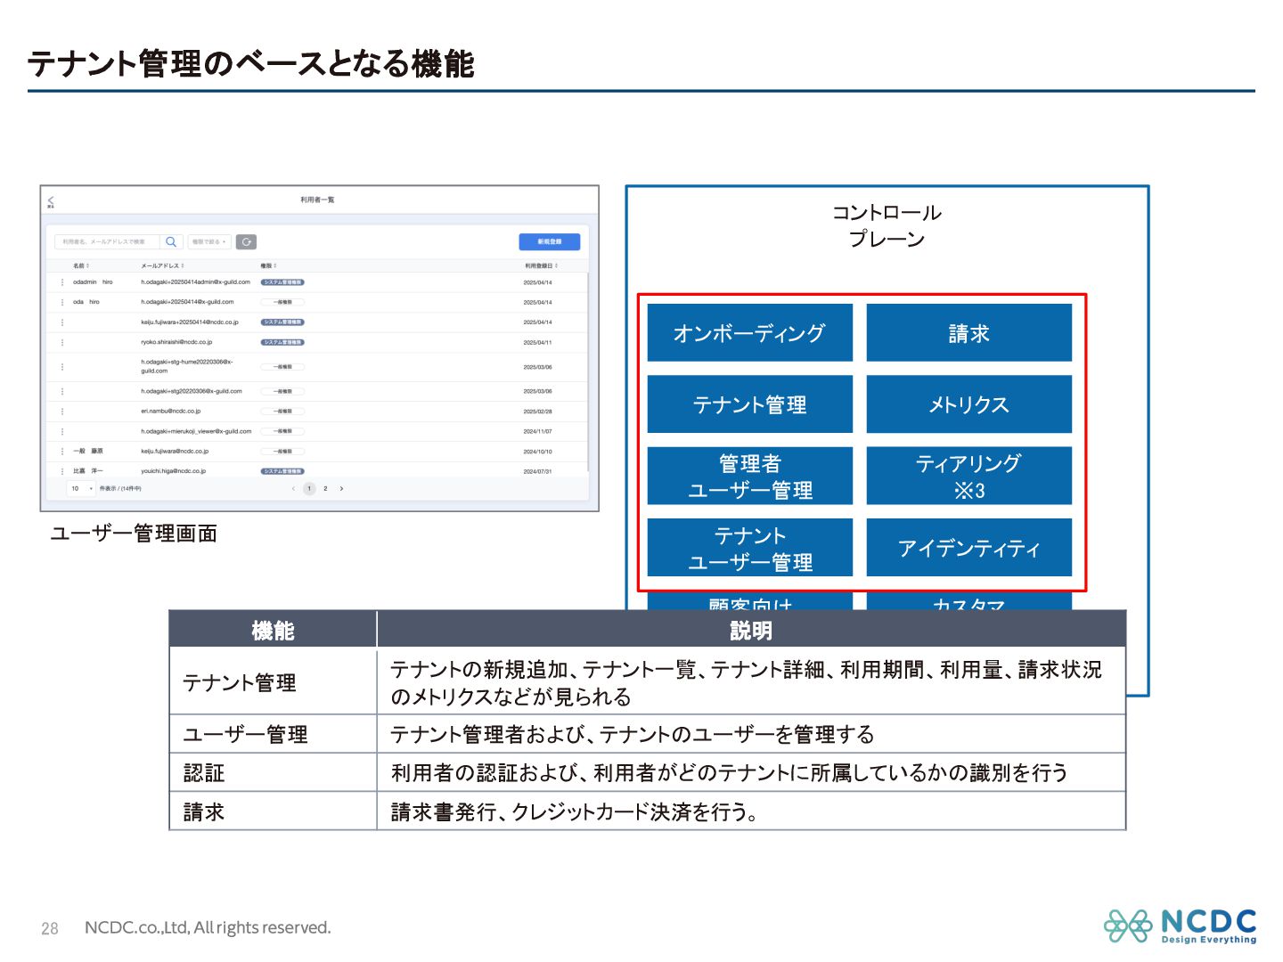Click テナント管理 cell in feature table

click(x=273, y=682)
